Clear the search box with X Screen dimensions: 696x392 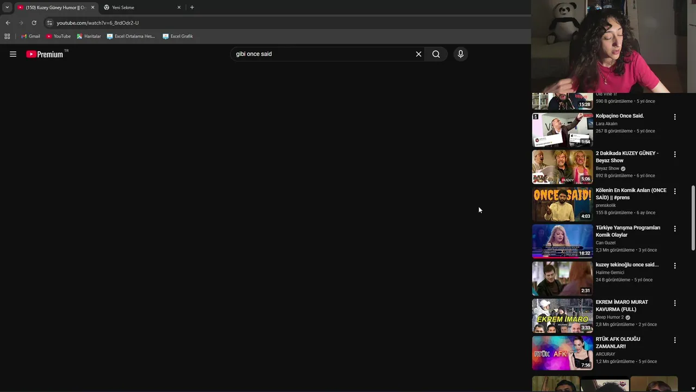(x=419, y=54)
